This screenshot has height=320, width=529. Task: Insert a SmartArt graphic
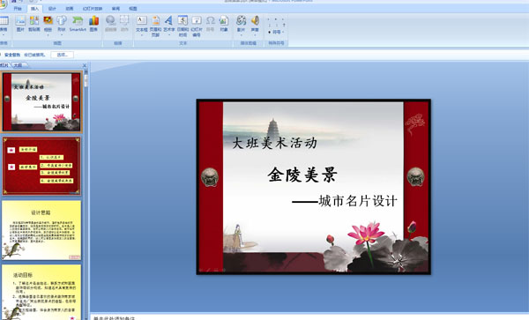(x=78, y=24)
